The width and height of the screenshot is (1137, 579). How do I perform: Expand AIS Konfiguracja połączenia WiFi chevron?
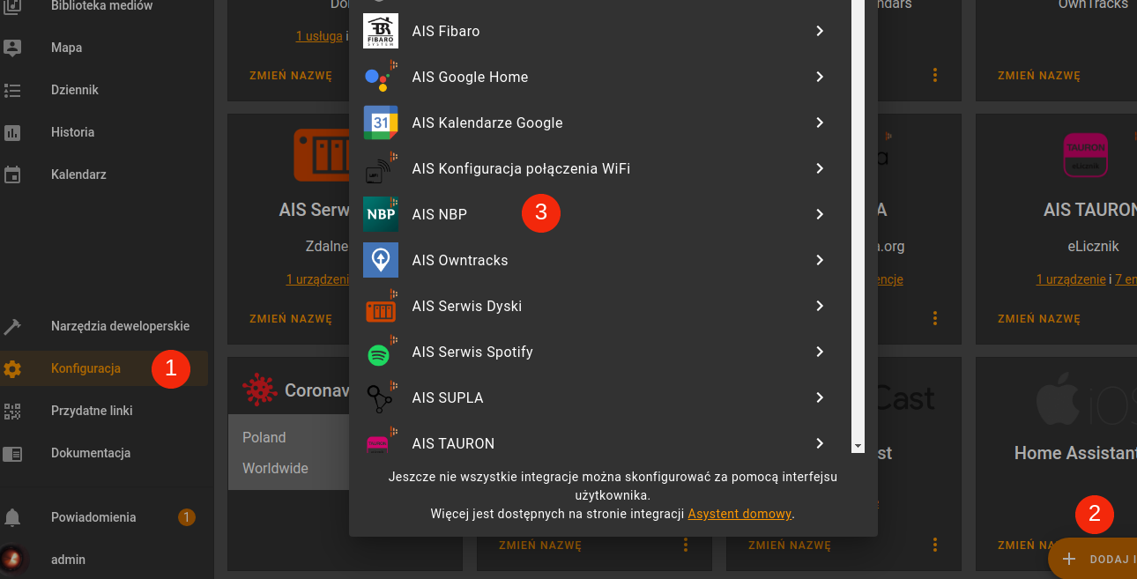pos(820,168)
